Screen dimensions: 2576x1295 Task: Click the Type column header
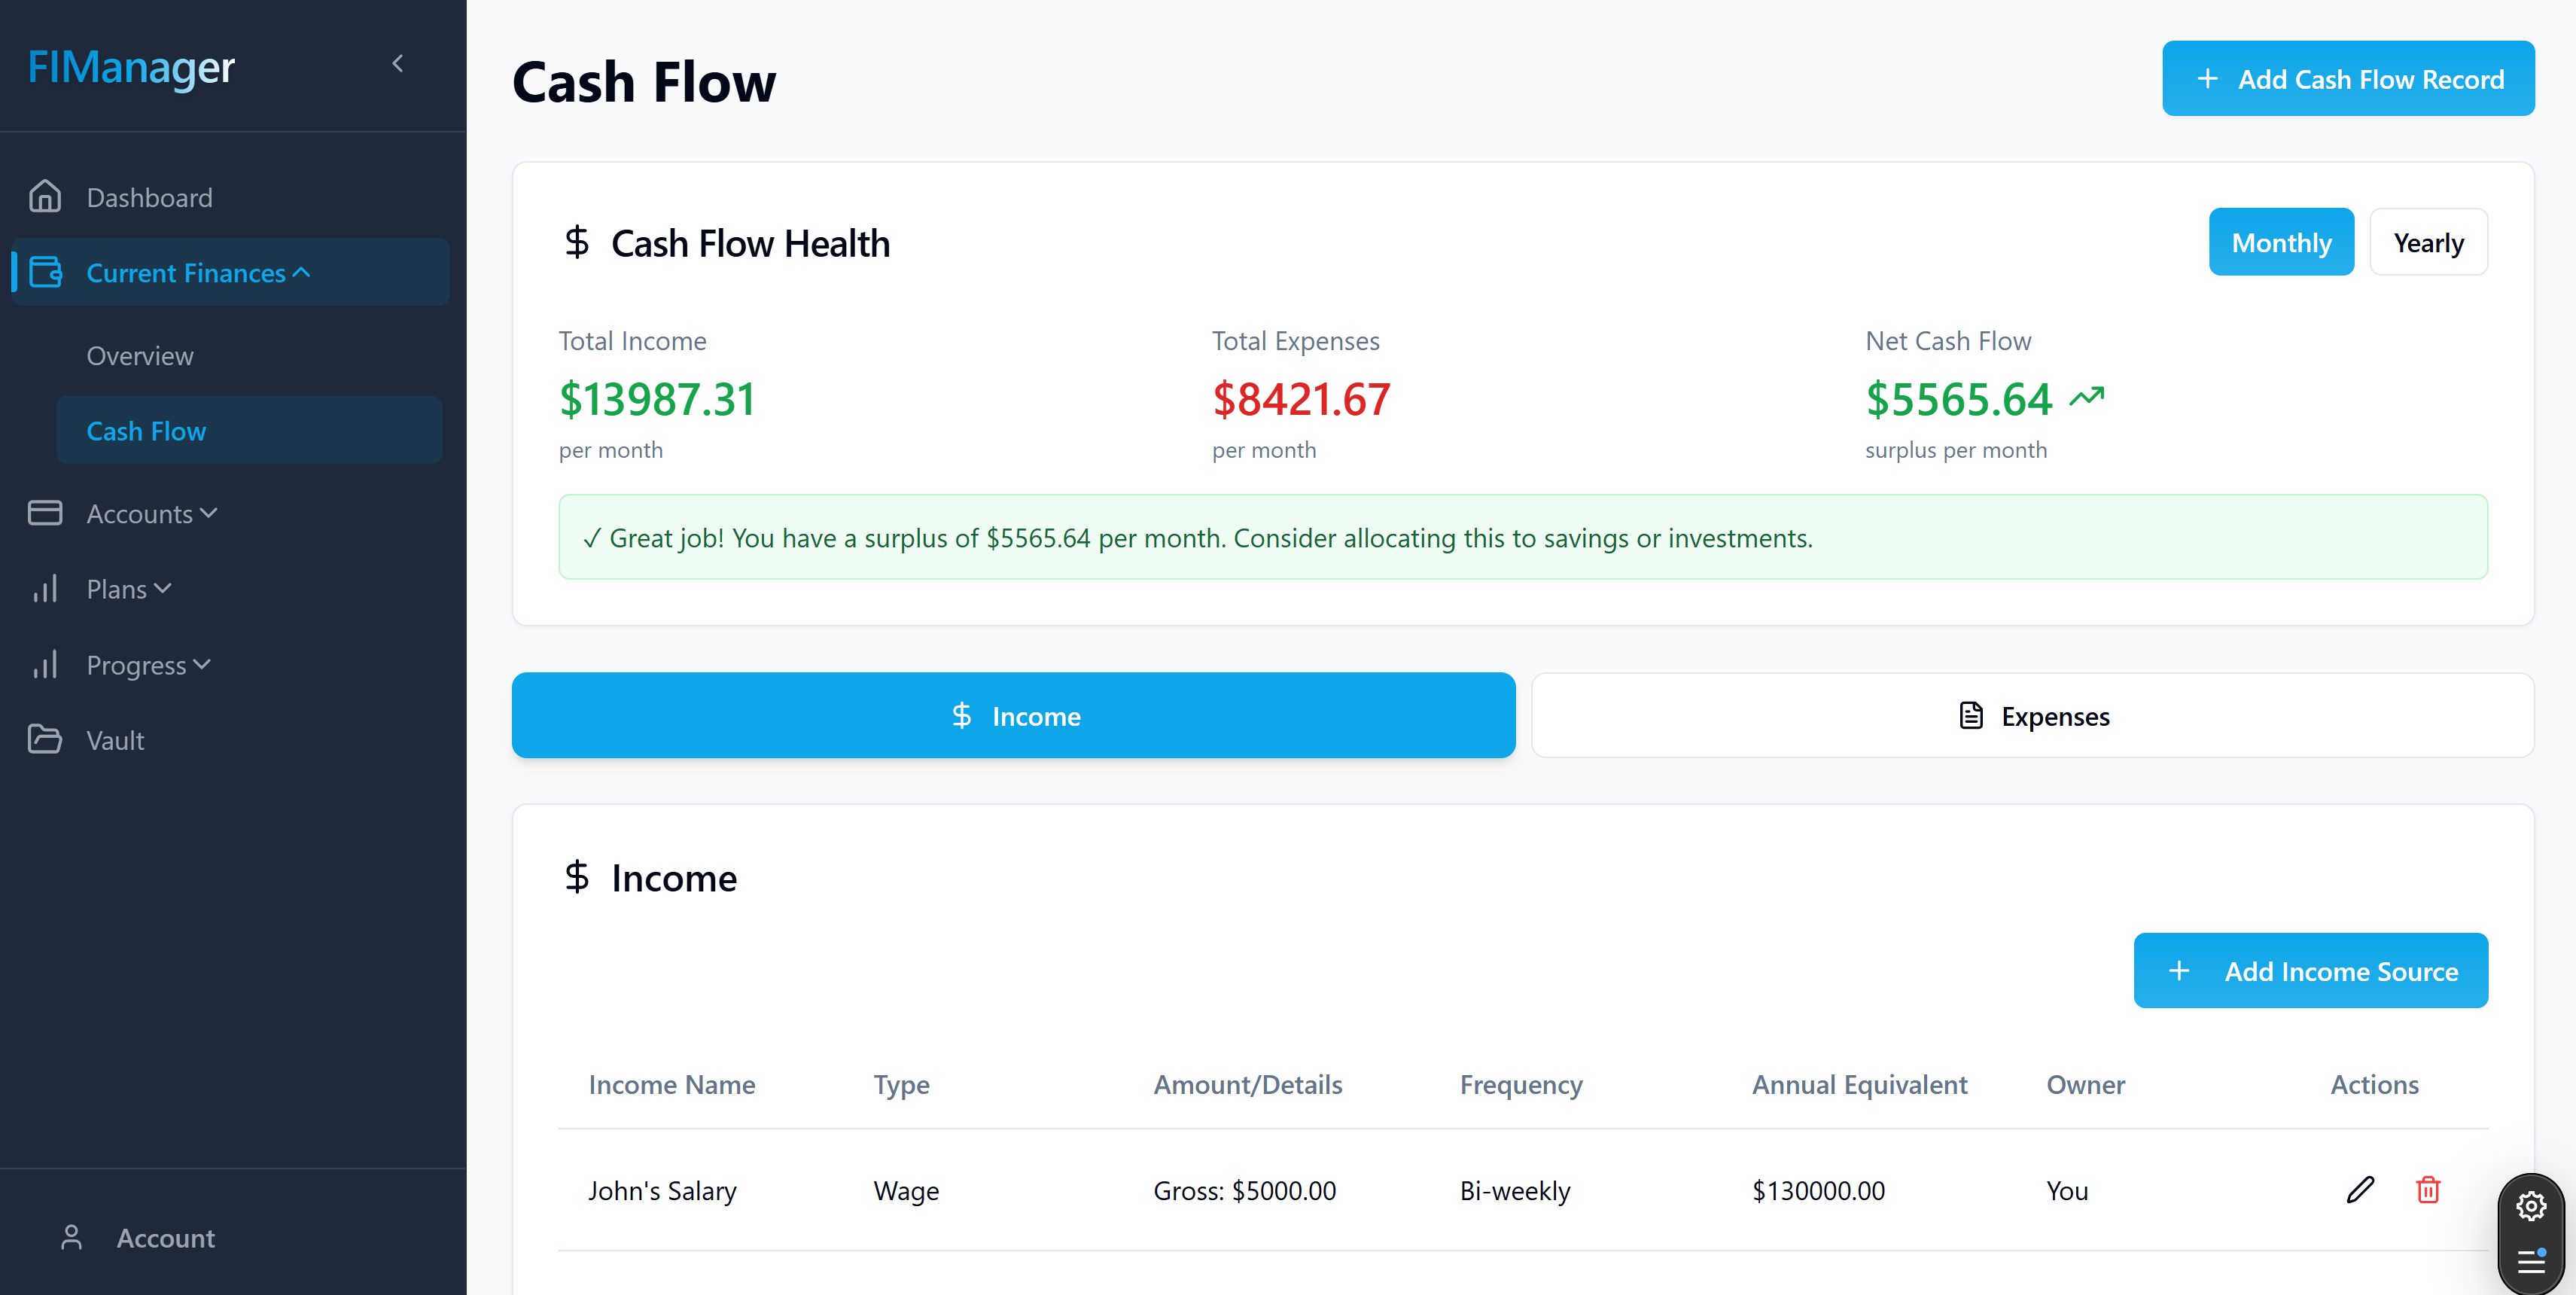901,1085
